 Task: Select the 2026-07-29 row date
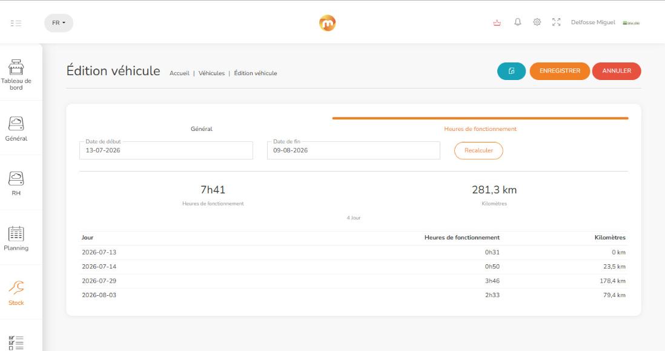coord(99,281)
